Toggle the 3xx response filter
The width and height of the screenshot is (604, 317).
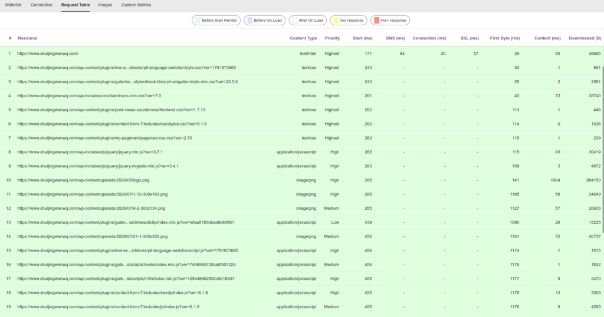(x=349, y=21)
